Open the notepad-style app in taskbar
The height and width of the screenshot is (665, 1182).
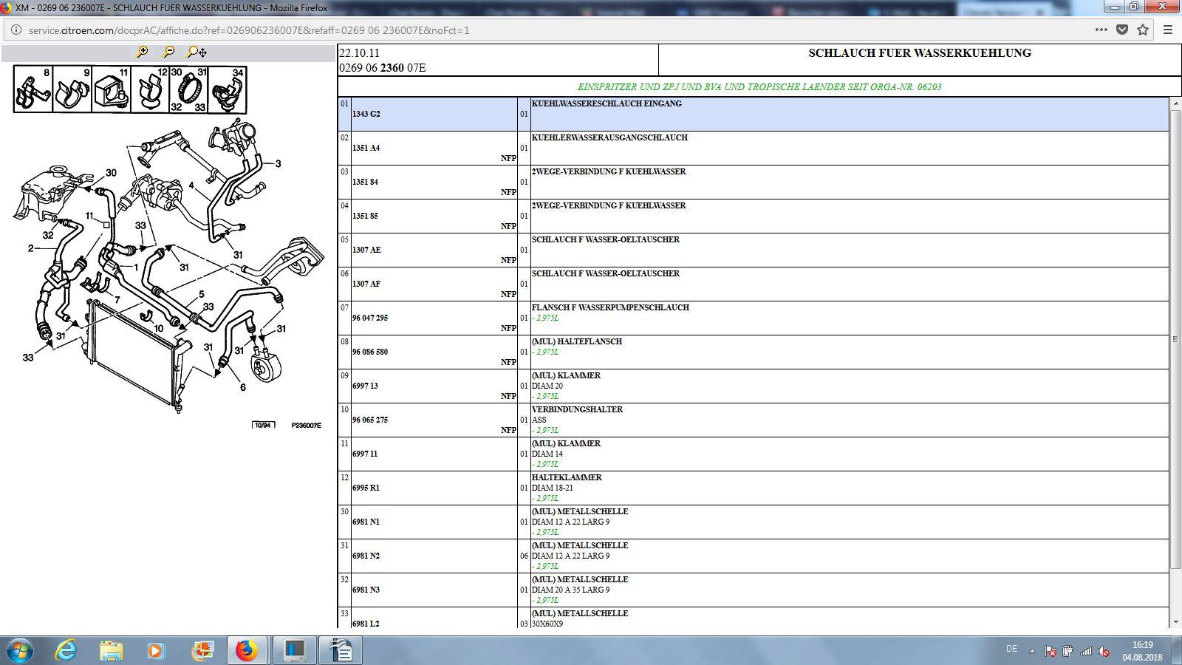341,650
